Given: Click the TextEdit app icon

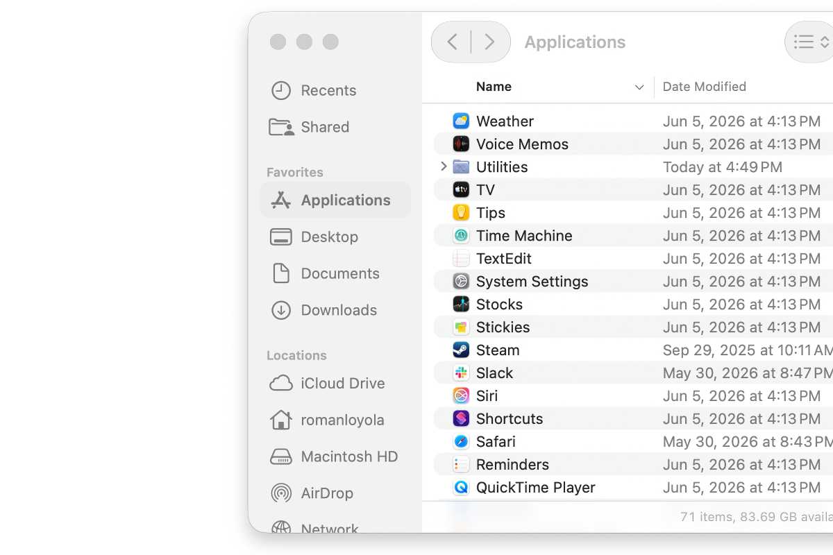Looking at the screenshot, I should (461, 259).
